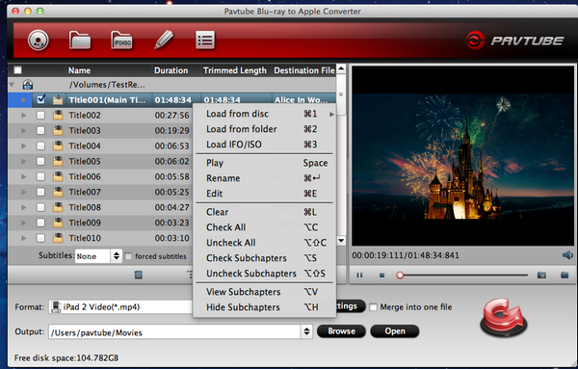This screenshot has height=369, width=578.
Task: Select Check Subchapters menu entry
Action: pyautogui.click(x=264, y=258)
